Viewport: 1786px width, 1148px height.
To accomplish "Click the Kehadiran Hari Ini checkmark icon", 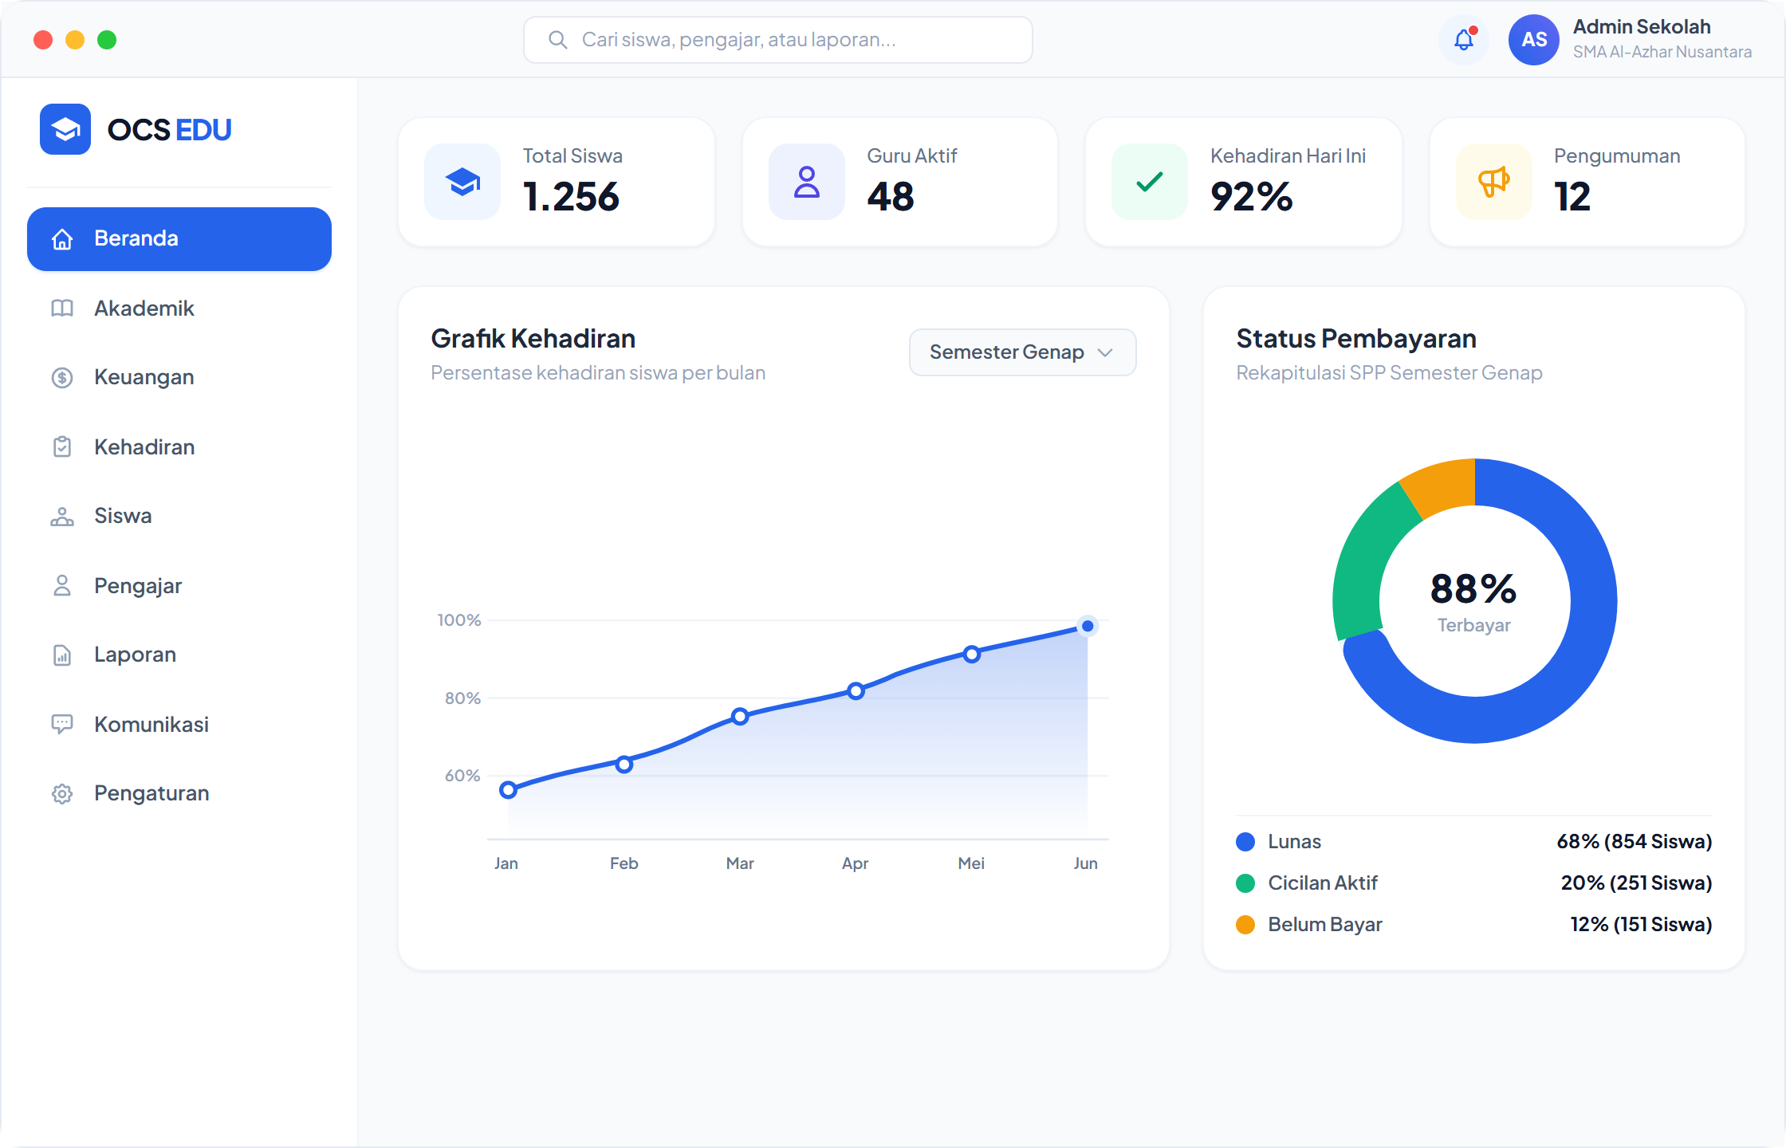I will click(1150, 182).
